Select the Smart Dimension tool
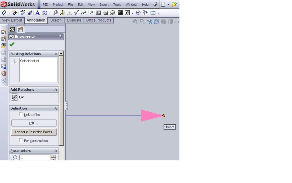This screenshot has height=183, width=292. (x=4, y=13)
